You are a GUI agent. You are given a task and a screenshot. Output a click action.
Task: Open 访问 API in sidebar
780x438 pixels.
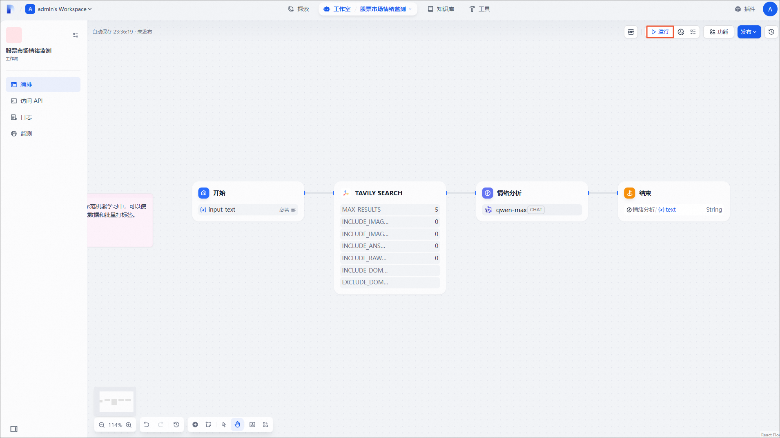43,101
